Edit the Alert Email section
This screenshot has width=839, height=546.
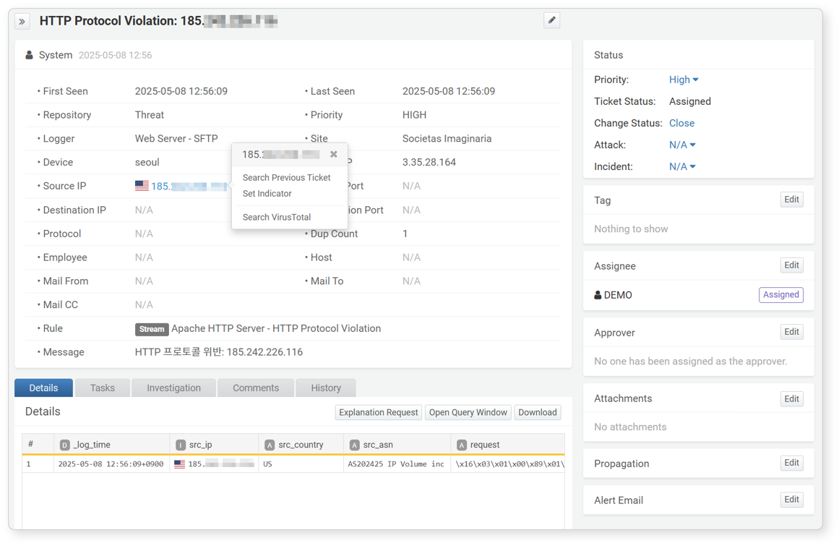791,500
